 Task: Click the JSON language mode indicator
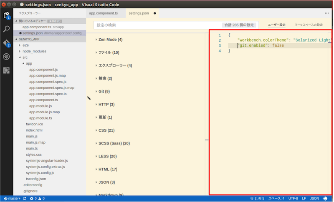[314, 198]
